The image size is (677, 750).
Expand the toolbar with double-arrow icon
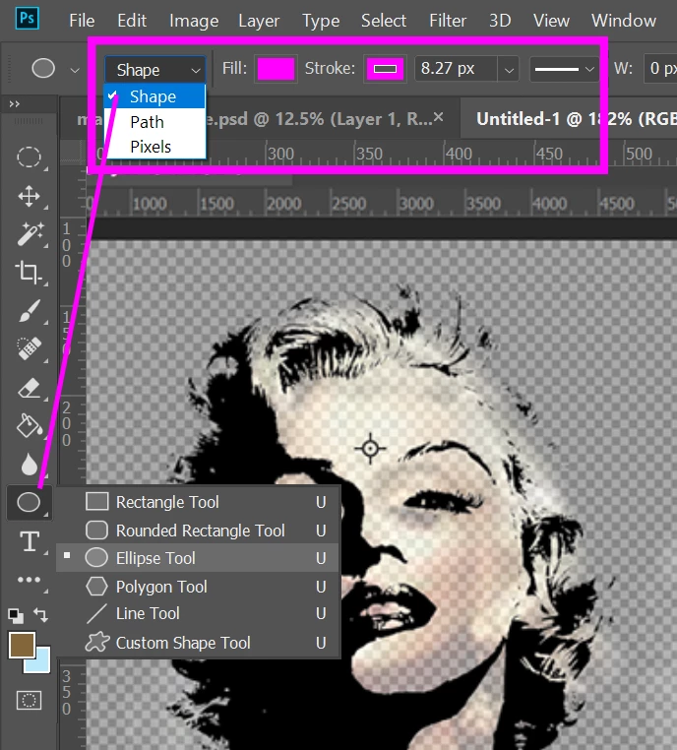15,103
